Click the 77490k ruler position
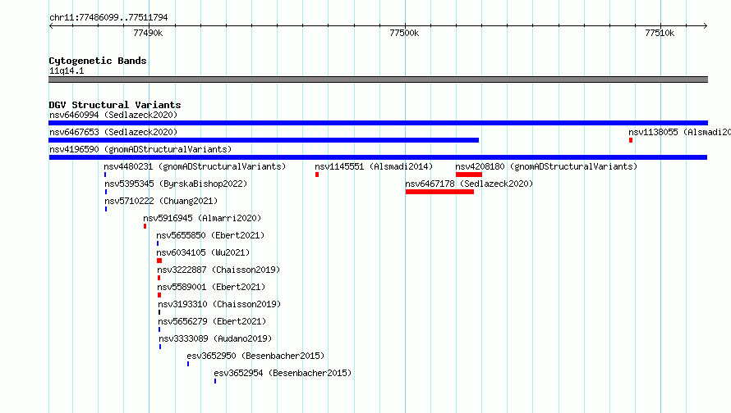 click(148, 33)
